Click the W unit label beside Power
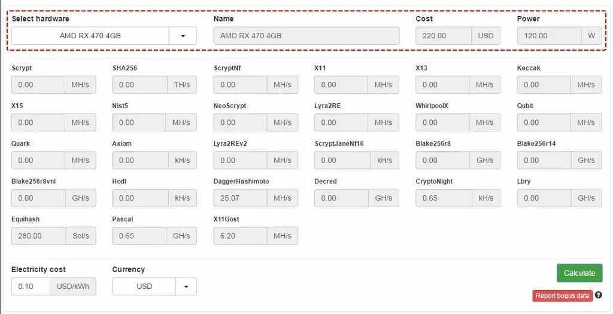The image size is (613, 314). pos(591,35)
